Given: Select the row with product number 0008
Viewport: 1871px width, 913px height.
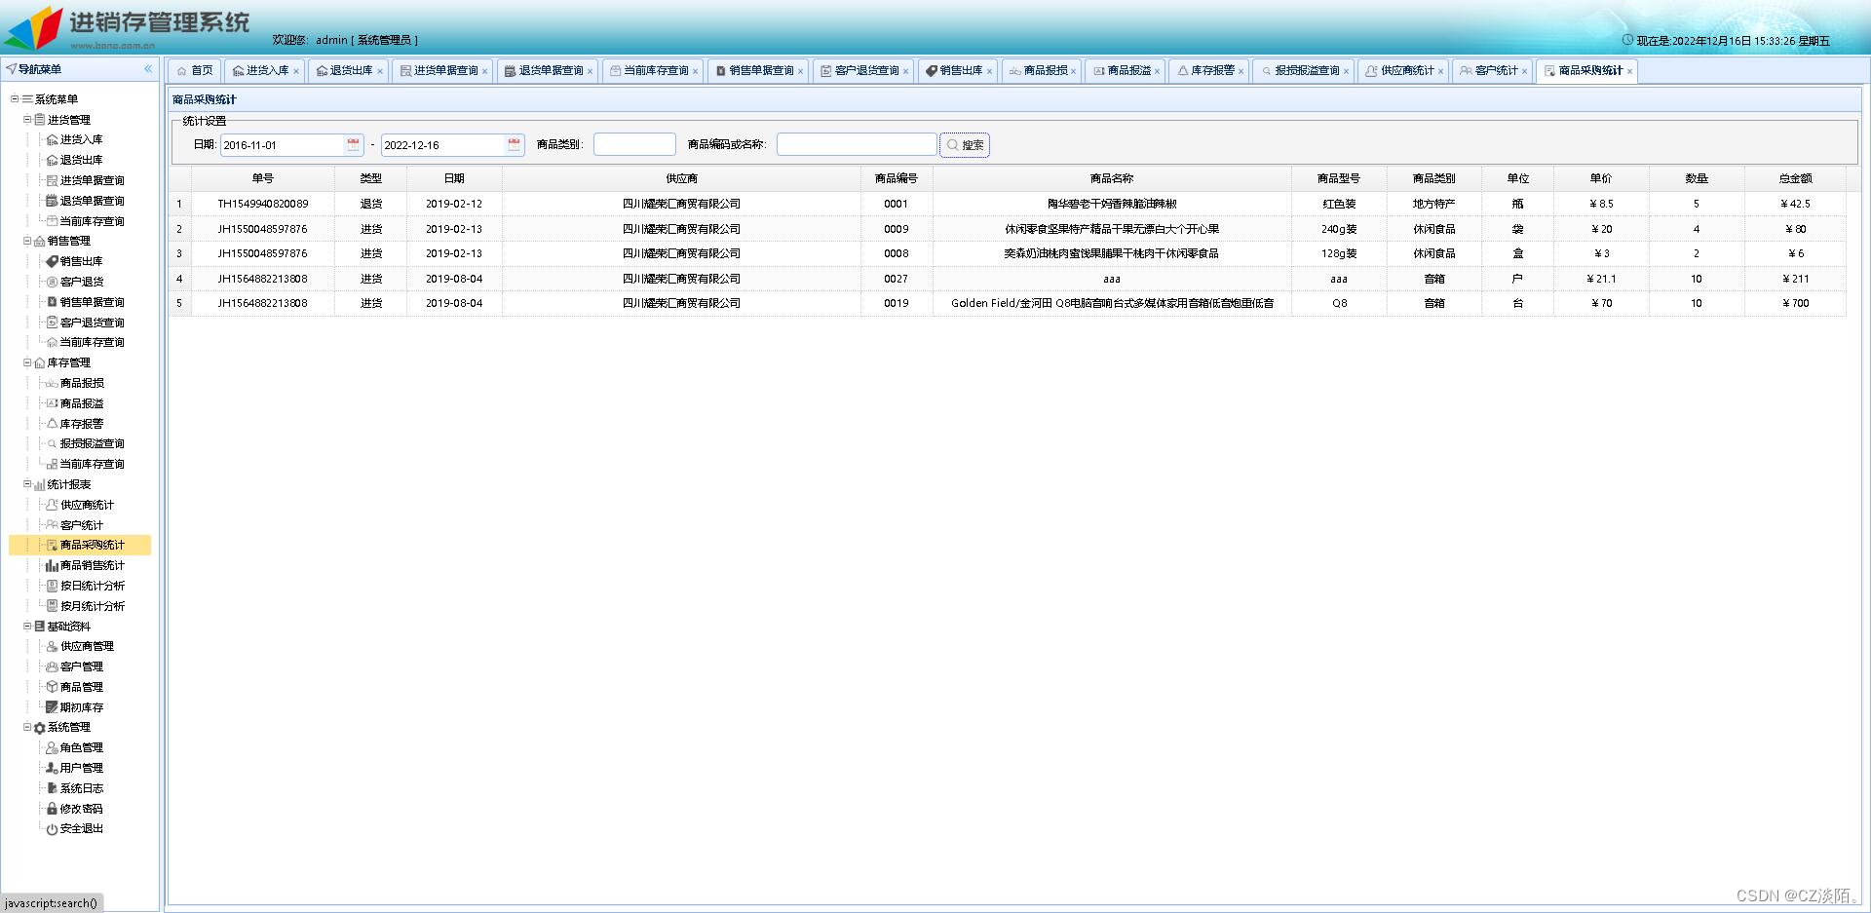Looking at the screenshot, I should point(1008,253).
